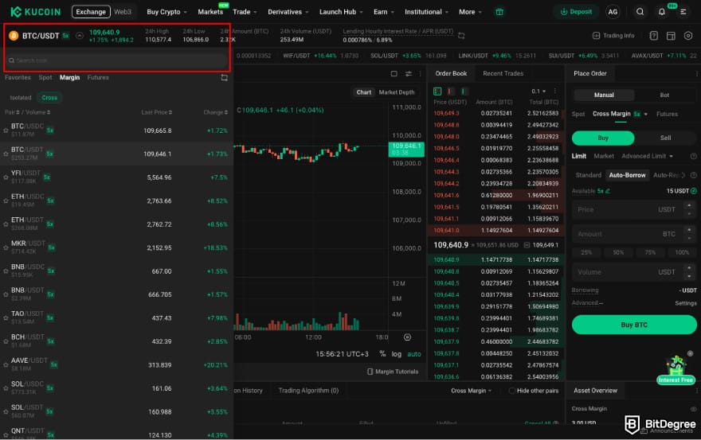Select Market order type tab

point(604,156)
